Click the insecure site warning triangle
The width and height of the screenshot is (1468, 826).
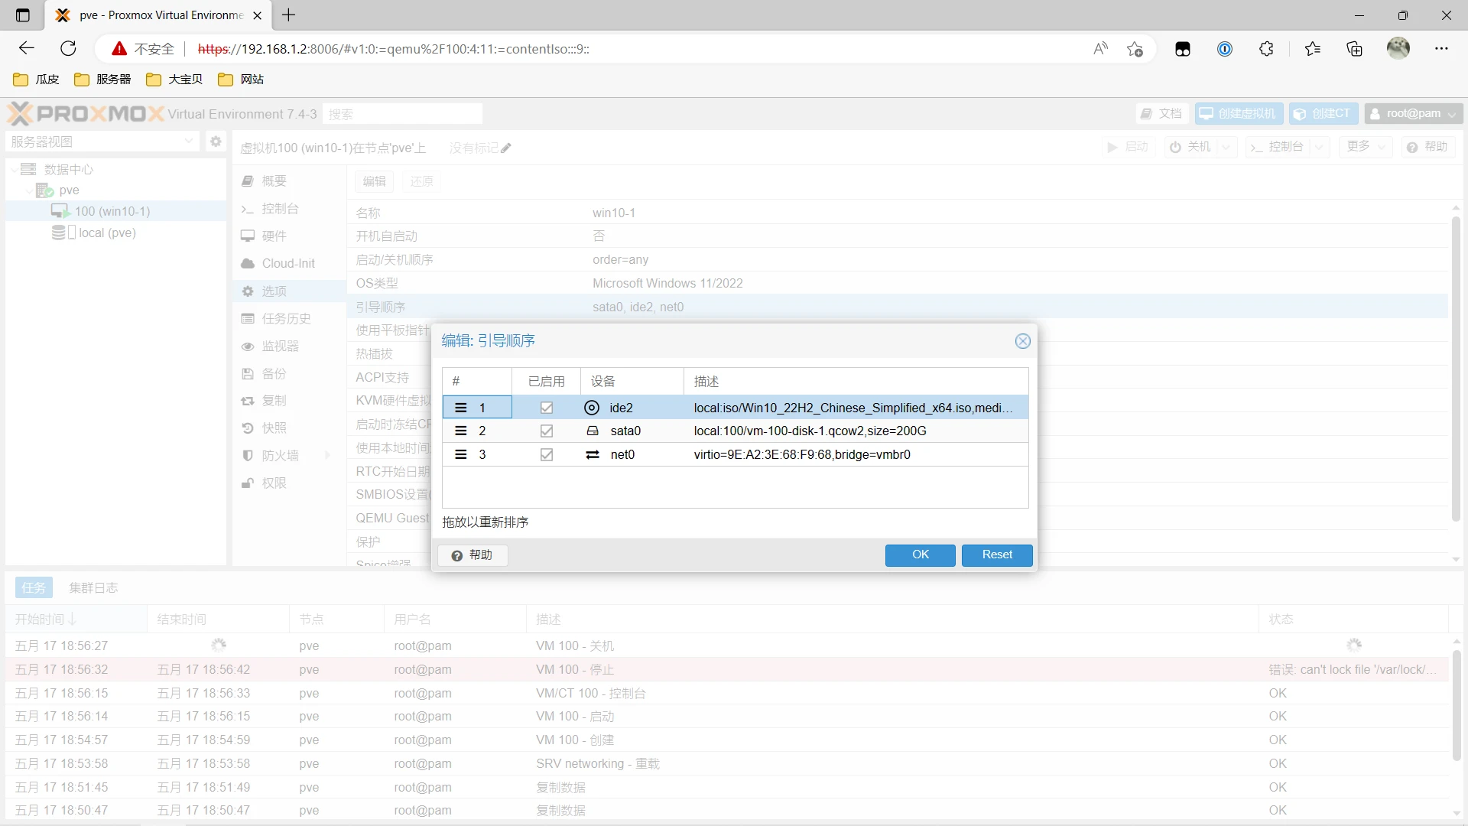click(x=119, y=49)
